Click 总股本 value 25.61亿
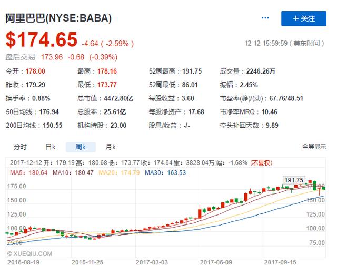Image resolution: width=337 pixels, height=266 pixels. tap(115, 112)
